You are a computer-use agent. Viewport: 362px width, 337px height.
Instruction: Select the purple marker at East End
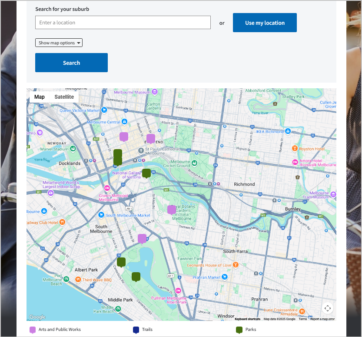coord(151,139)
